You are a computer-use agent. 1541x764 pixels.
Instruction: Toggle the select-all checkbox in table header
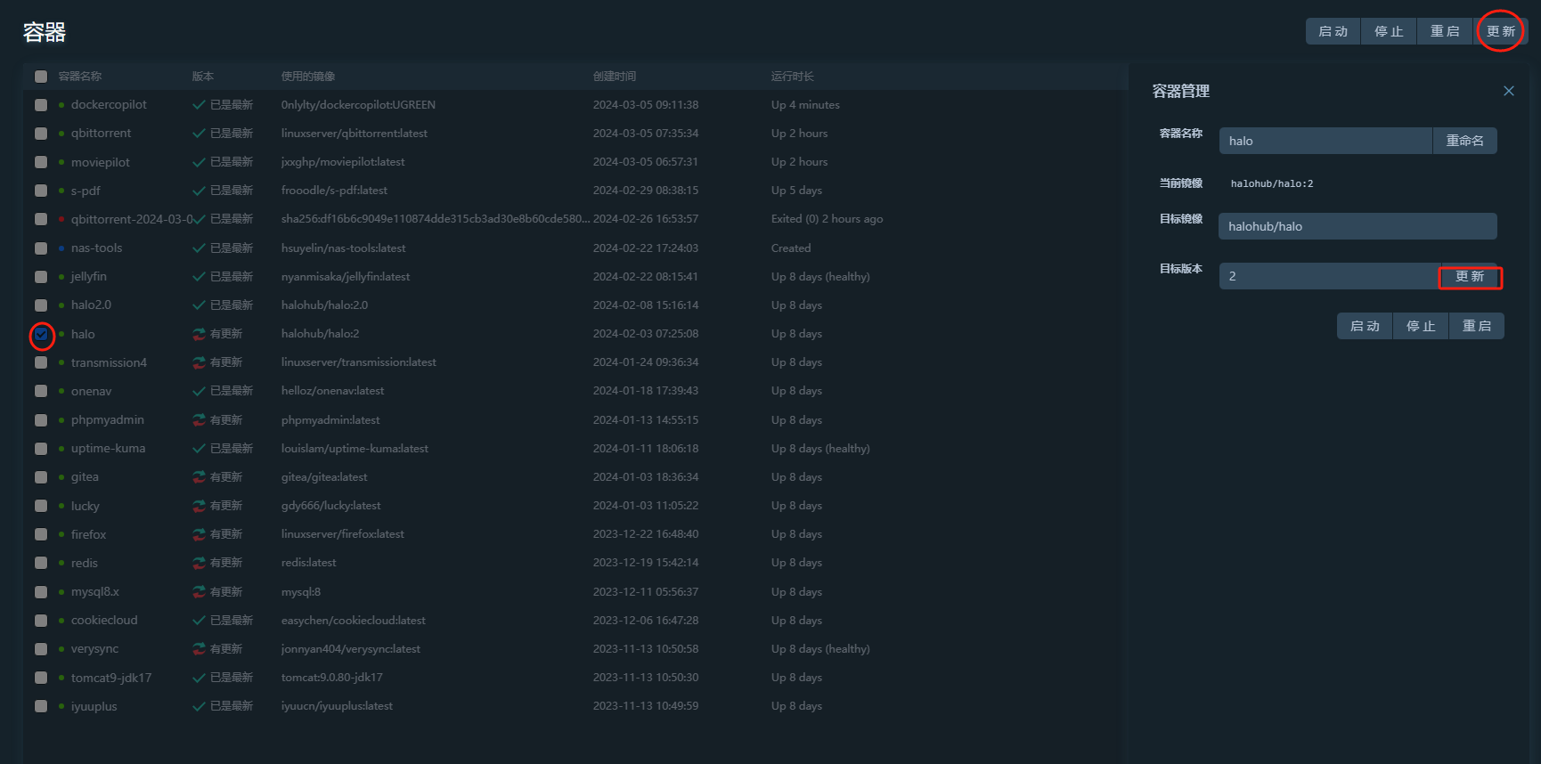[x=41, y=77]
